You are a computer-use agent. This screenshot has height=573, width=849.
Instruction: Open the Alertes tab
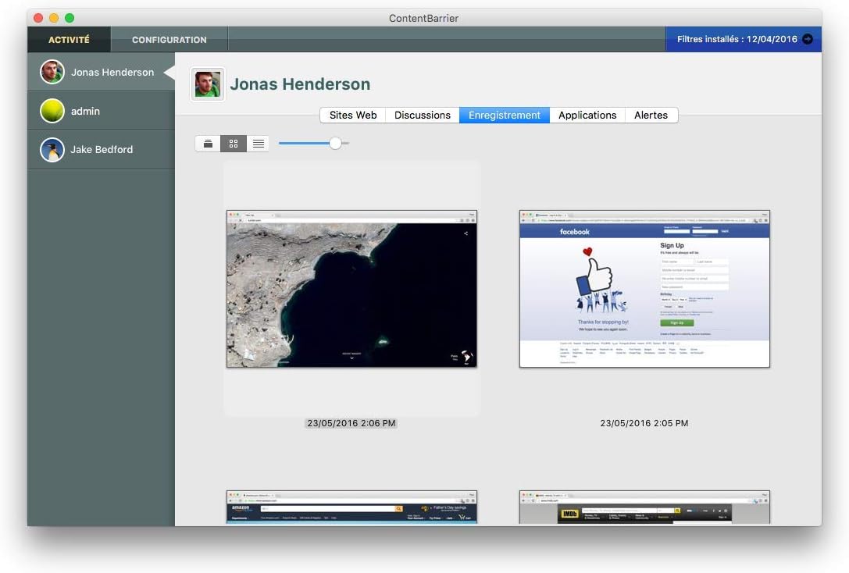coord(651,115)
